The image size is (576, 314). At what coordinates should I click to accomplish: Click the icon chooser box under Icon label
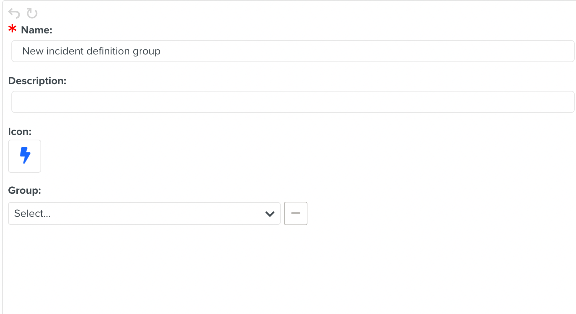point(24,156)
